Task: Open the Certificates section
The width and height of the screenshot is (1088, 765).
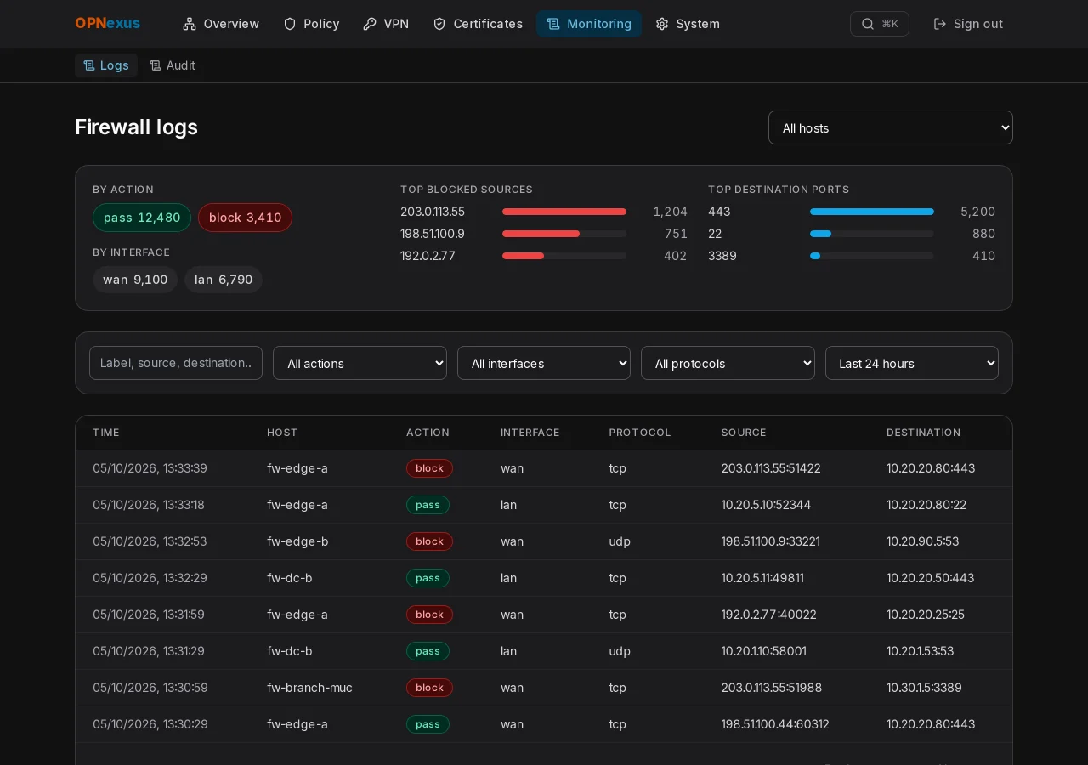Action: pos(478,24)
